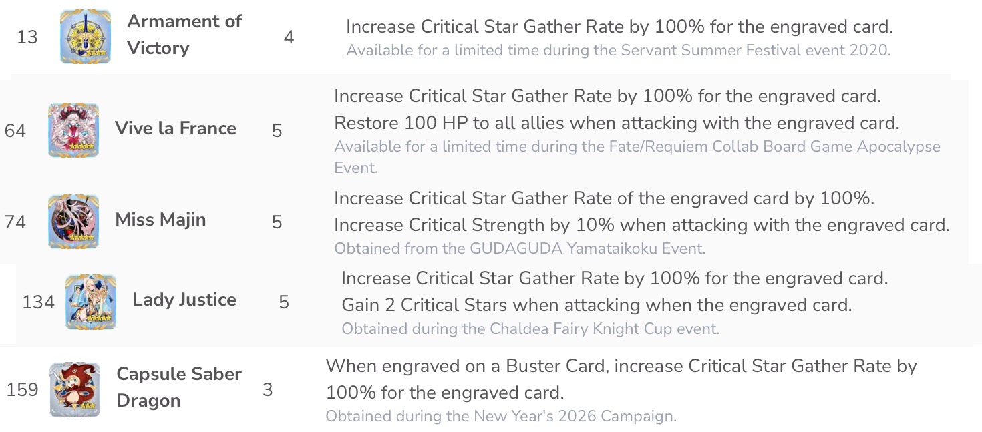Open the Armament of Victory card icon
982x432 pixels.
coord(85,37)
